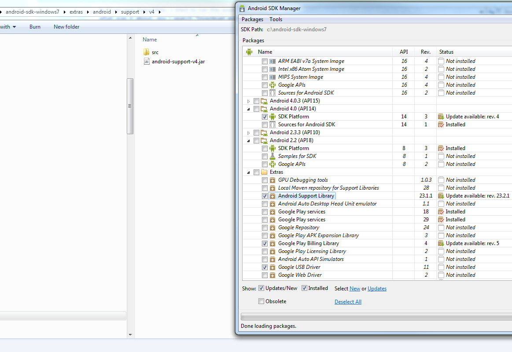Click the Google Play Licensing Library package icon

273,251
